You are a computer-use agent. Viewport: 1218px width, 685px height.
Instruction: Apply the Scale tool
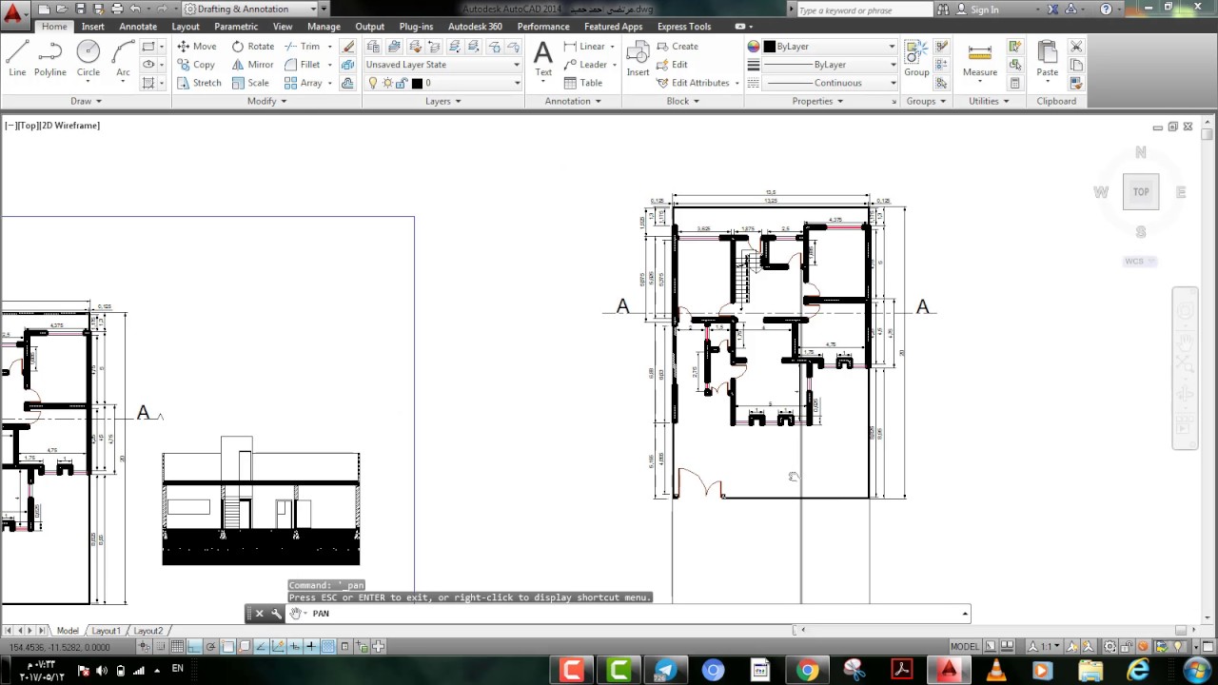click(x=250, y=83)
